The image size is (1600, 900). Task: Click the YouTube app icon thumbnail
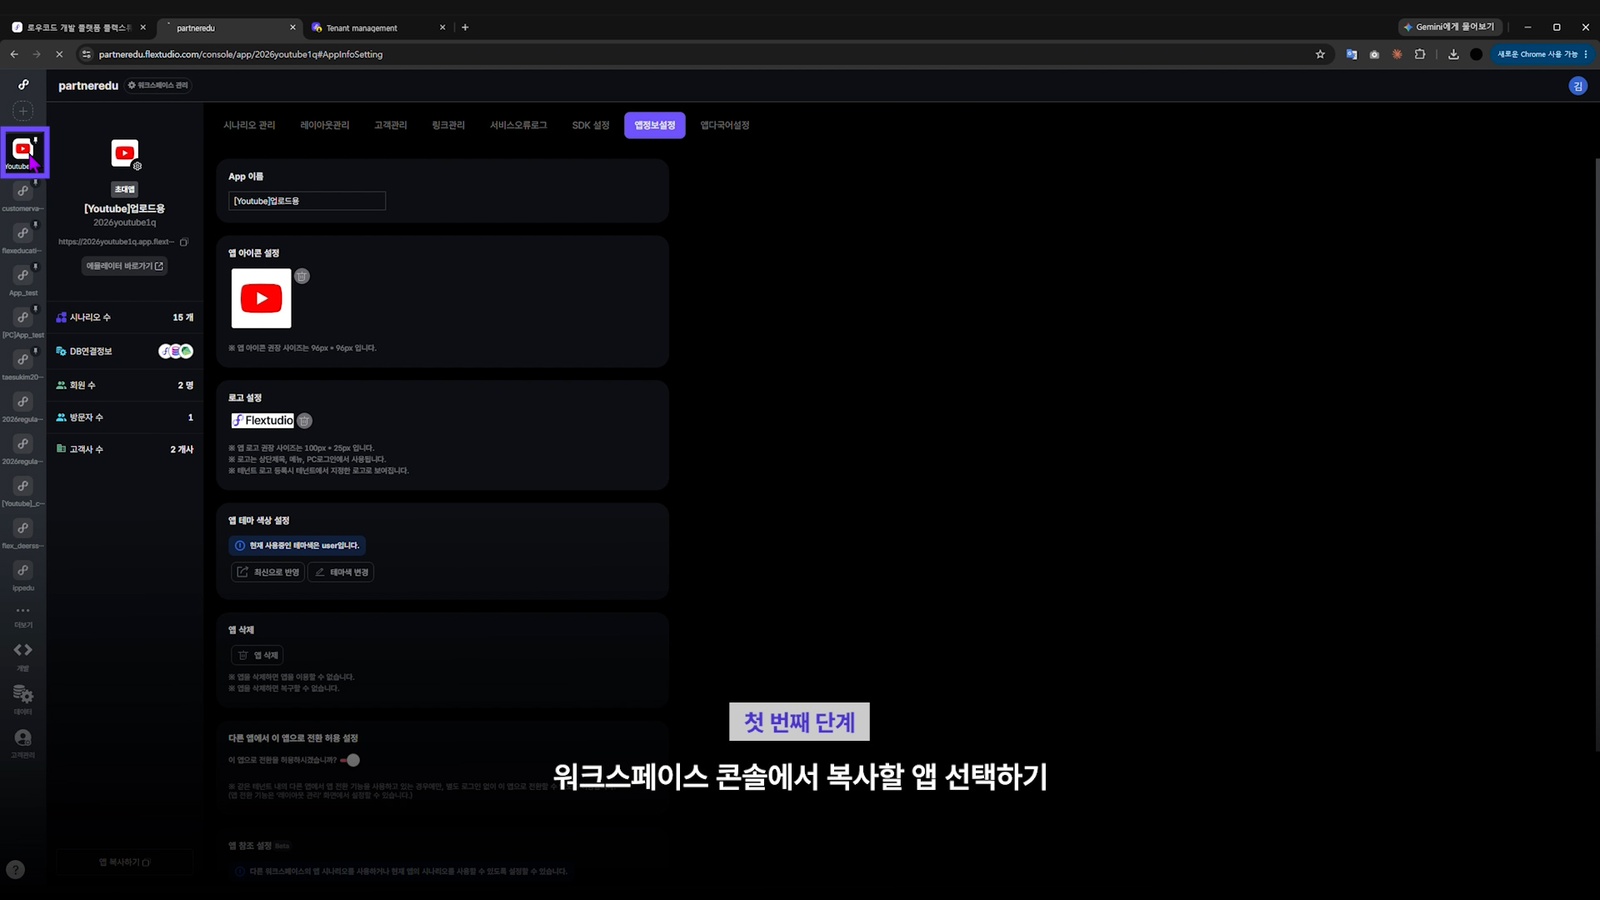point(262,298)
